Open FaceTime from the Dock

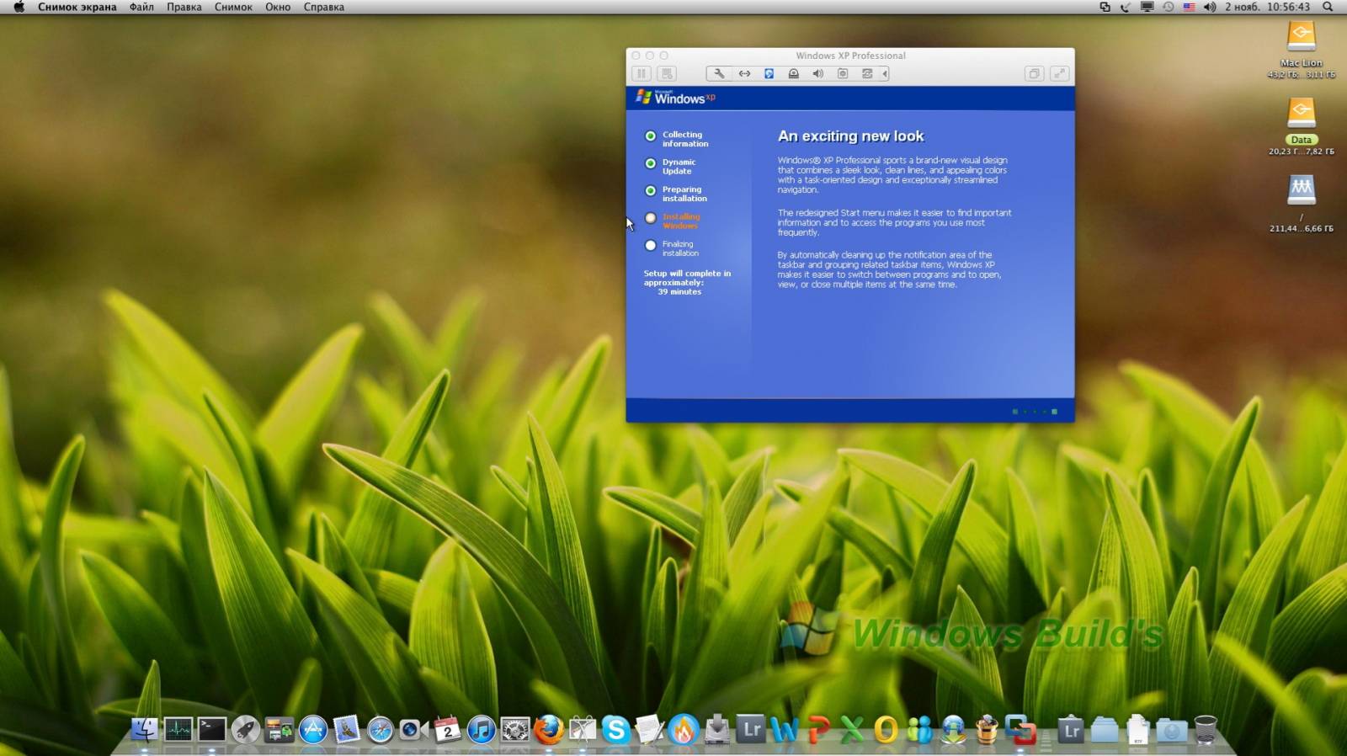[413, 729]
